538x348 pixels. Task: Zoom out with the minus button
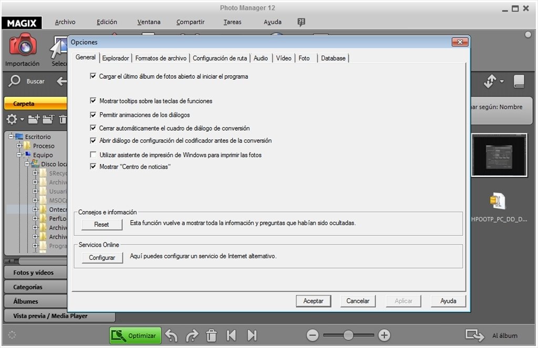point(313,335)
